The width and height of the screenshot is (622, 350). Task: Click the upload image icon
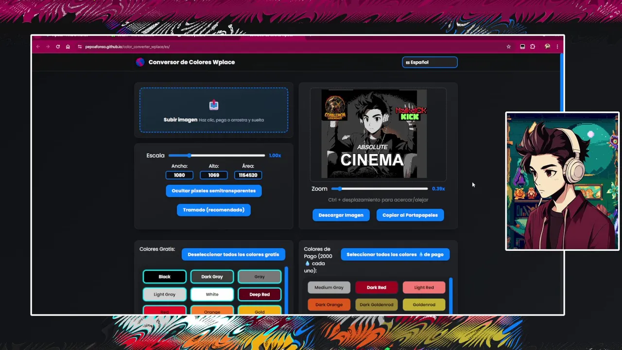pyautogui.click(x=214, y=105)
